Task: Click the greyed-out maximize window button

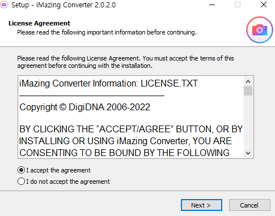Action: pyautogui.click(x=238, y=5)
